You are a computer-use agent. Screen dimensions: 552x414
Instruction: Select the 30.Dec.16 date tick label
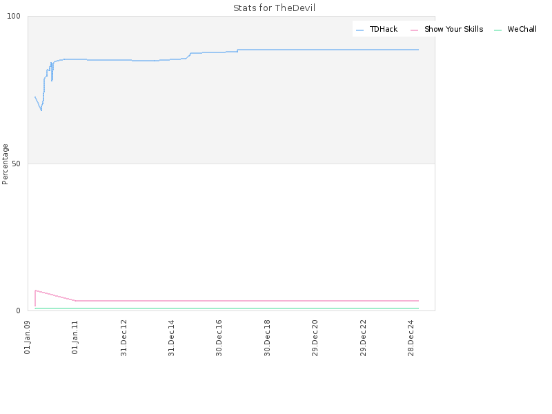219,338
